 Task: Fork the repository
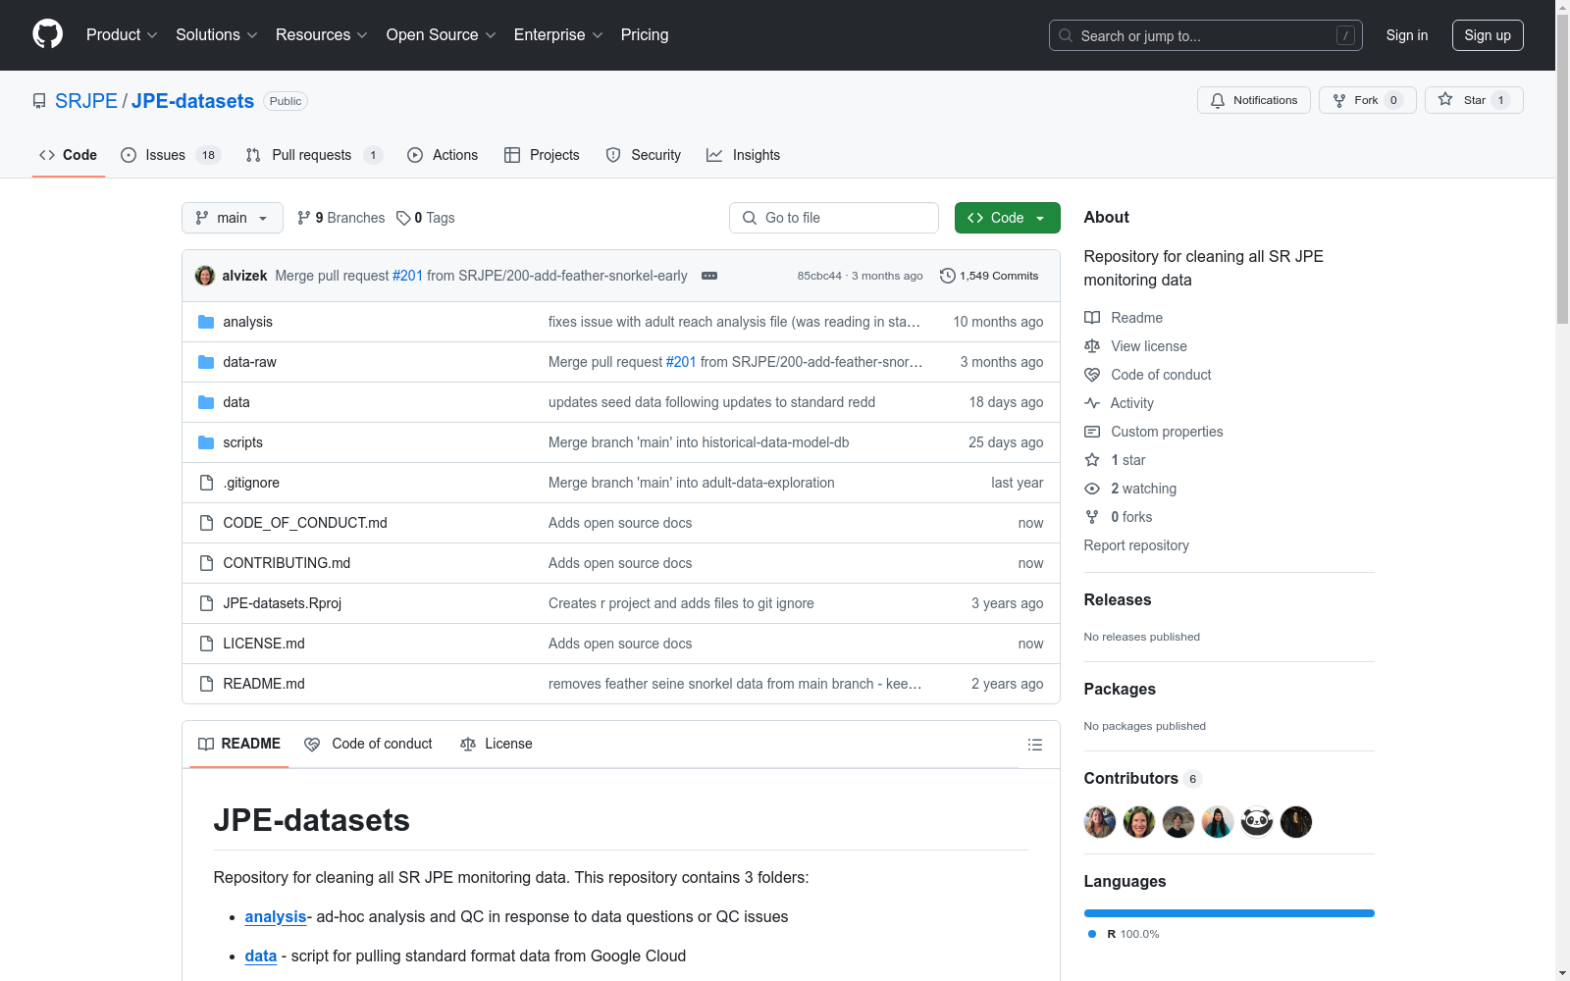(x=1368, y=100)
